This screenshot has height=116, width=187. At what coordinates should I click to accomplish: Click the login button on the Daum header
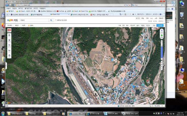pyautogui.click(x=138, y=18)
